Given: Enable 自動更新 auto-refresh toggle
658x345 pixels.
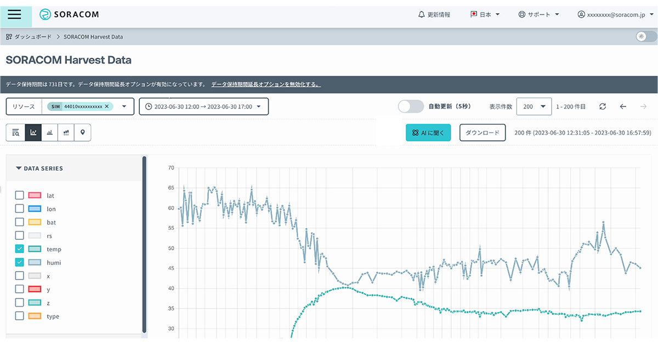Looking at the screenshot, I should [x=411, y=106].
